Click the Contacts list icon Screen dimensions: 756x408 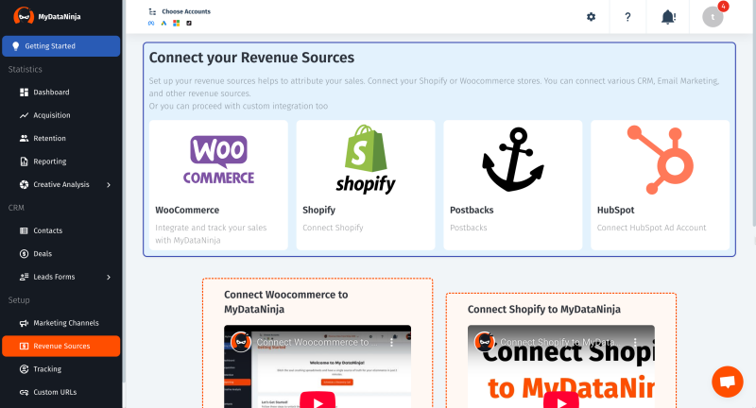pos(24,230)
